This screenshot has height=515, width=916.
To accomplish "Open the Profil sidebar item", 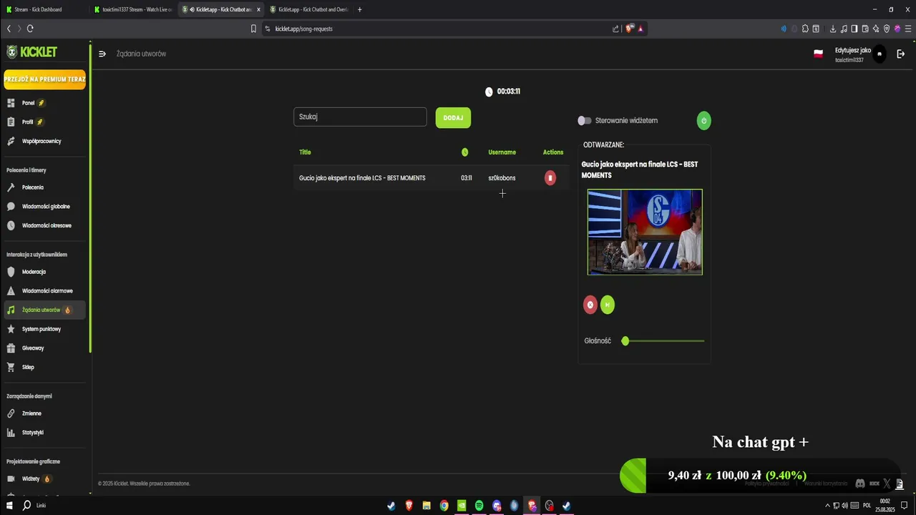I will (x=43, y=122).
